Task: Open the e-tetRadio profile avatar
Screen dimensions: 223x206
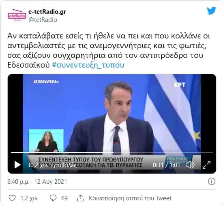Action: tap(17, 15)
